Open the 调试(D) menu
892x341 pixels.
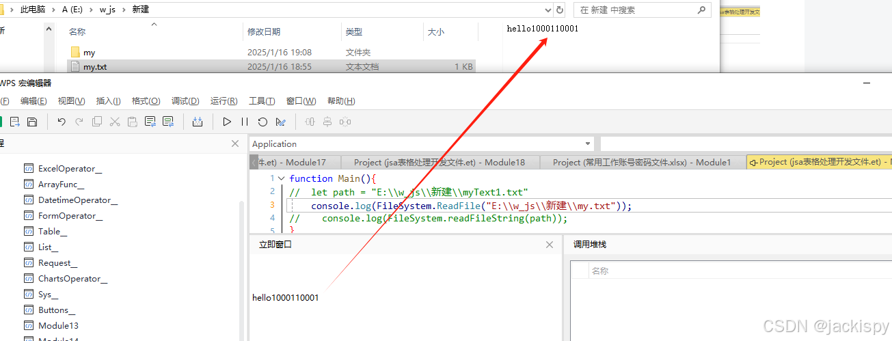[x=185, y=101]
